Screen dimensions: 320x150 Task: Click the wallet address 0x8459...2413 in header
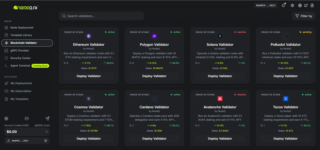click(266, 6)
